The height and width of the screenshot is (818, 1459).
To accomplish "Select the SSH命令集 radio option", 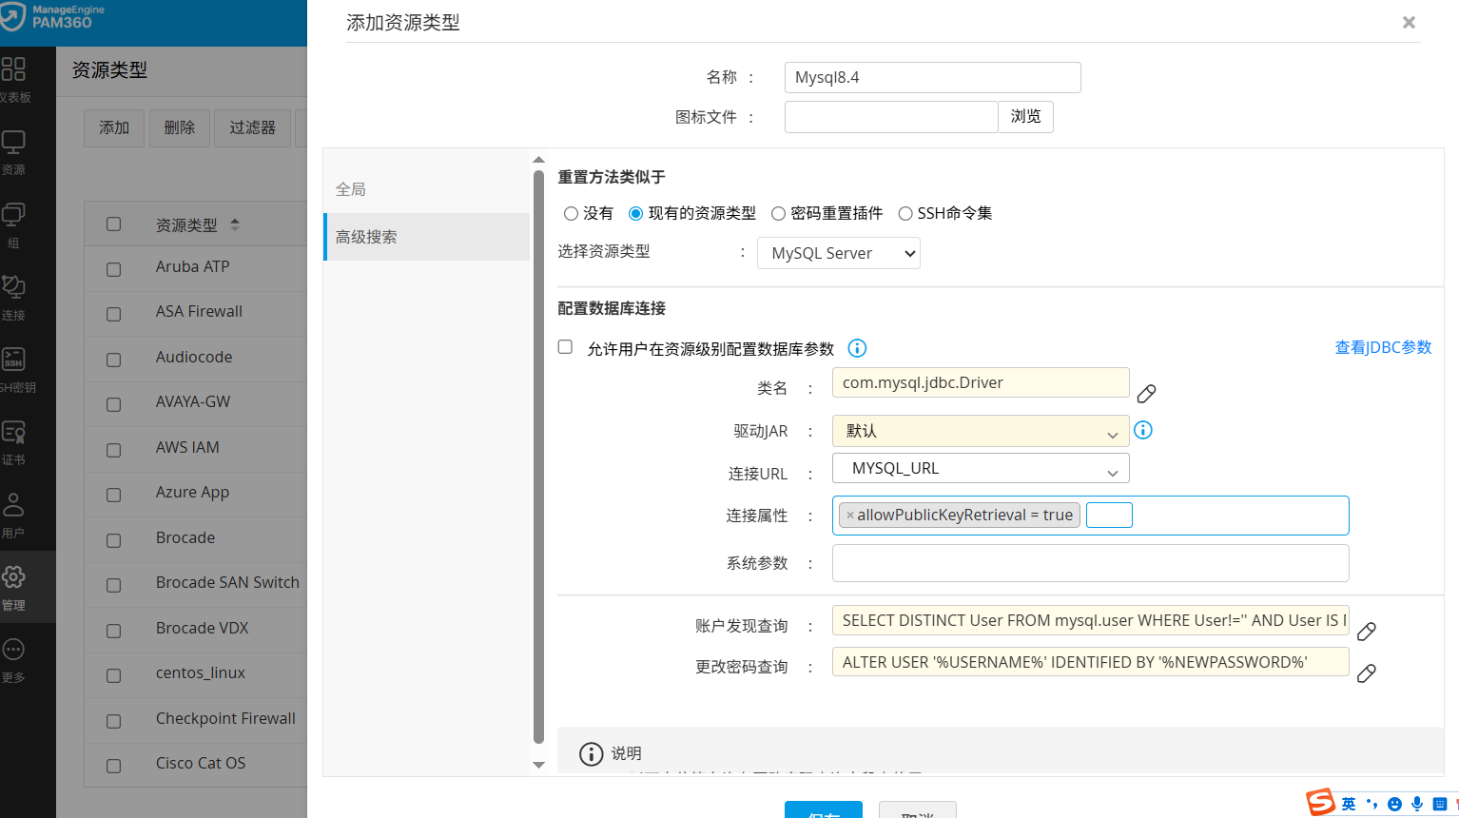I will point(905,214).
